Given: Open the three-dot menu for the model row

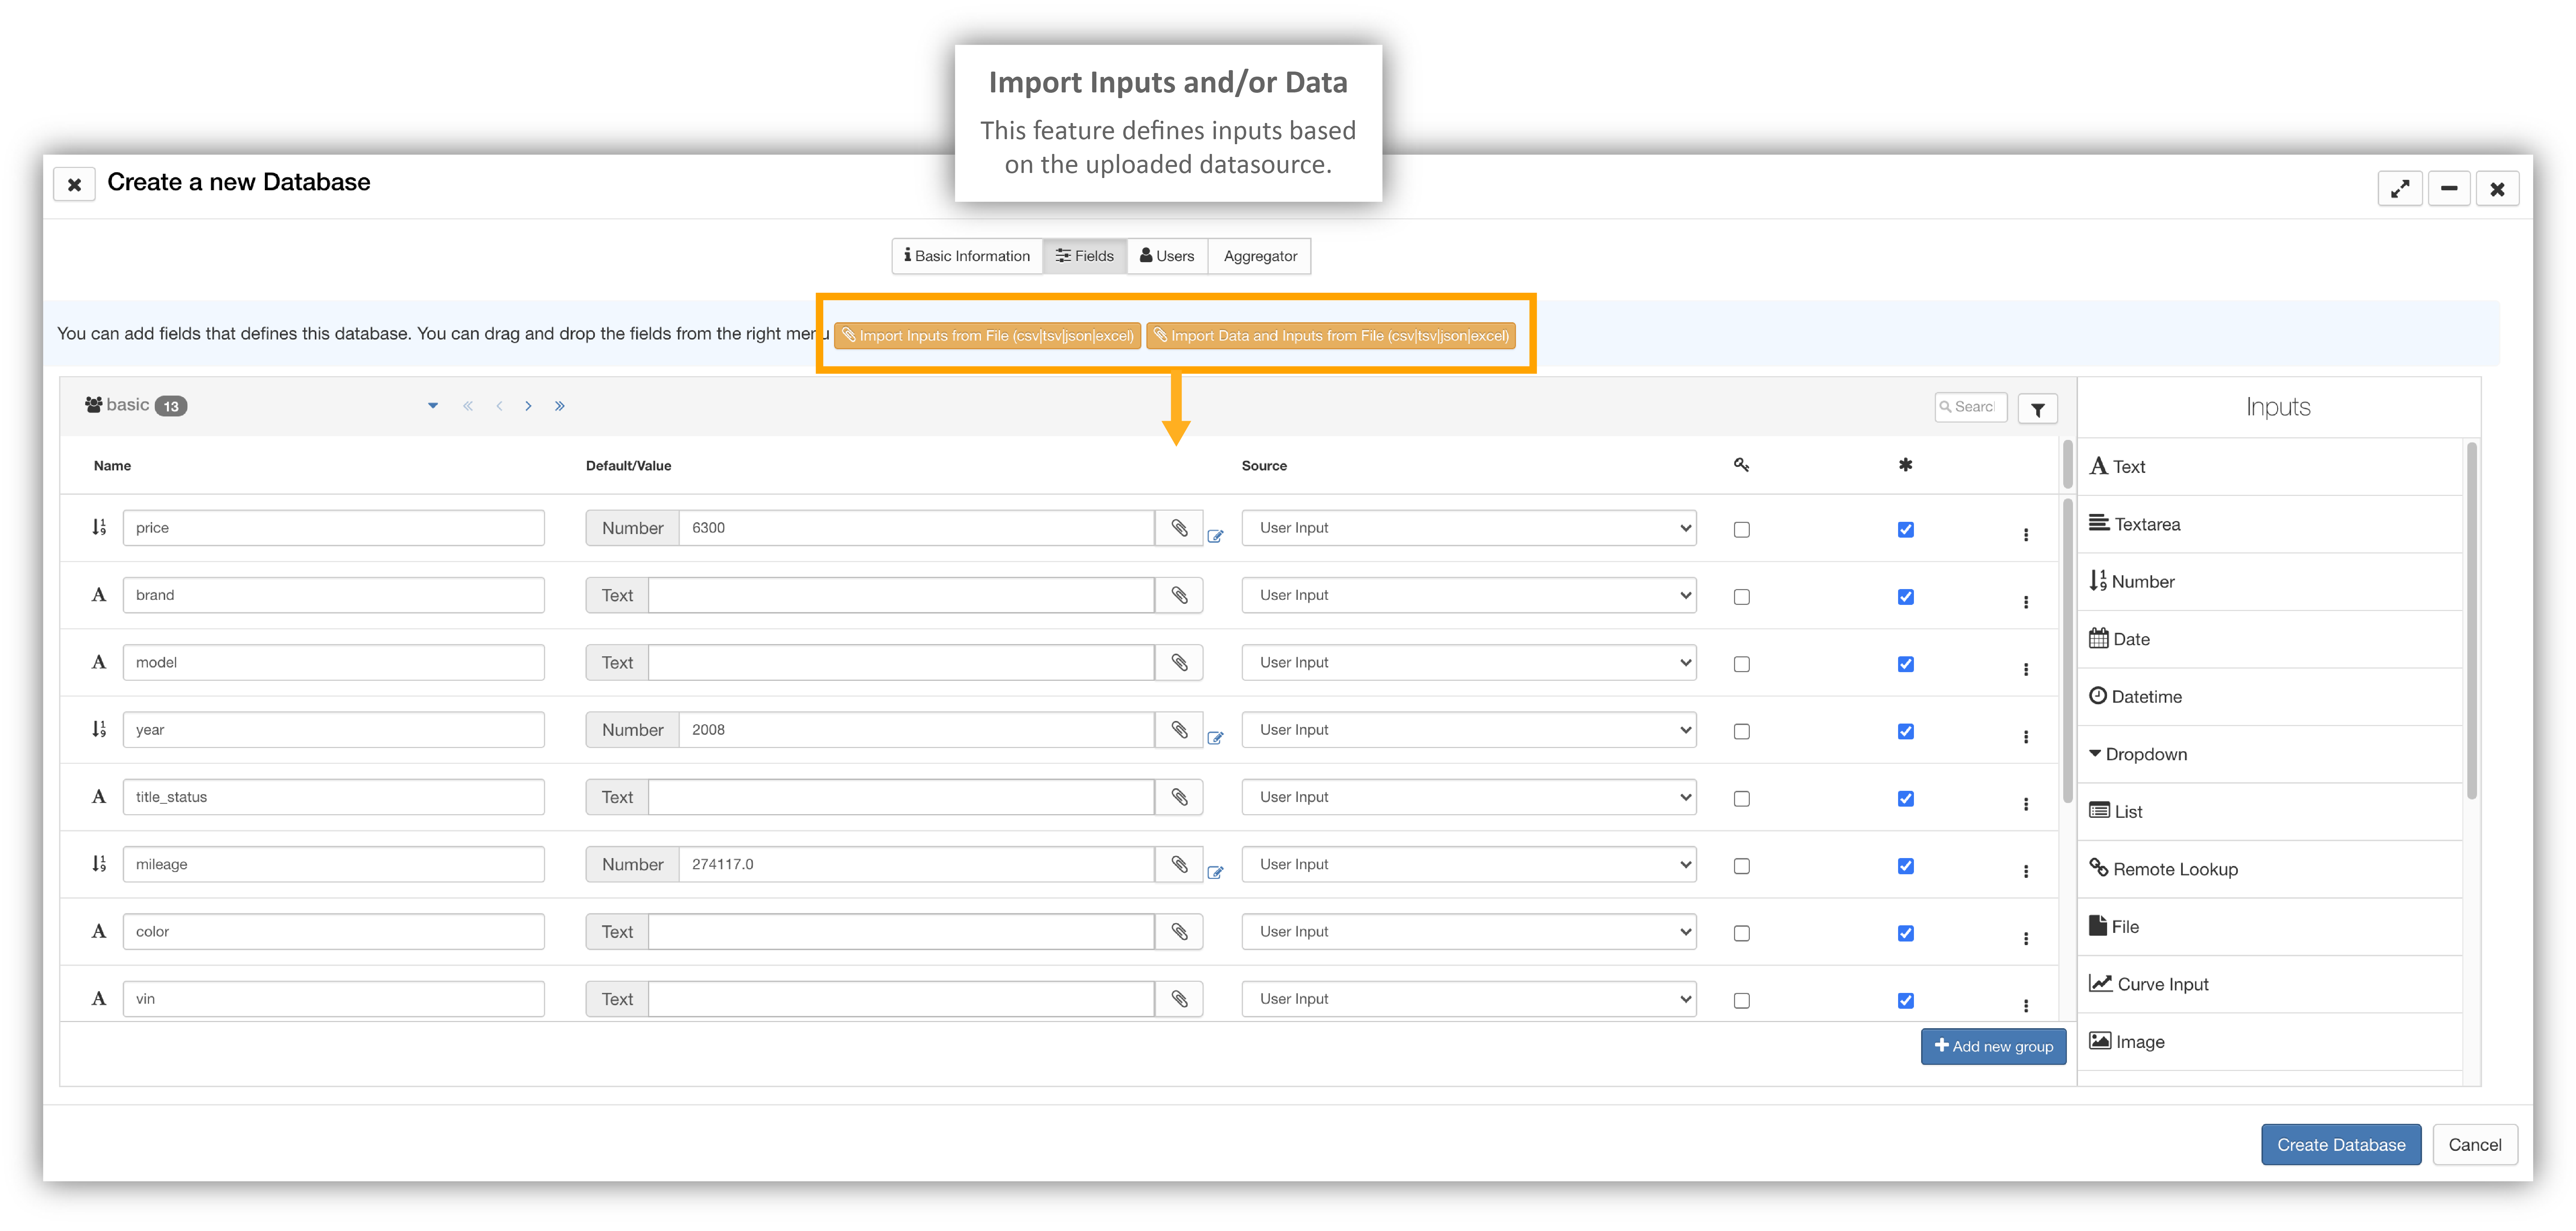Looking at the screenshot, I should pyautogui.click(x=2025, y=670).
